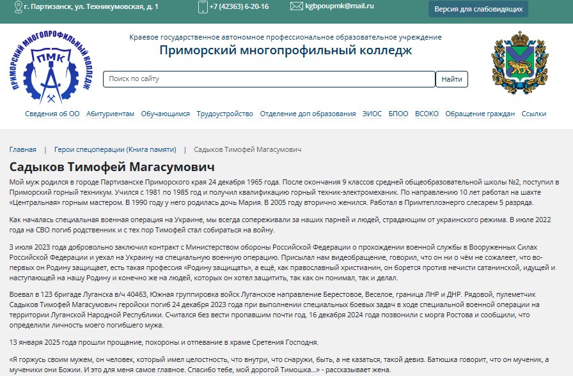Expand the «Обучающимся» menu
This screenshot has width=573, height=376.
coord(165,114)
